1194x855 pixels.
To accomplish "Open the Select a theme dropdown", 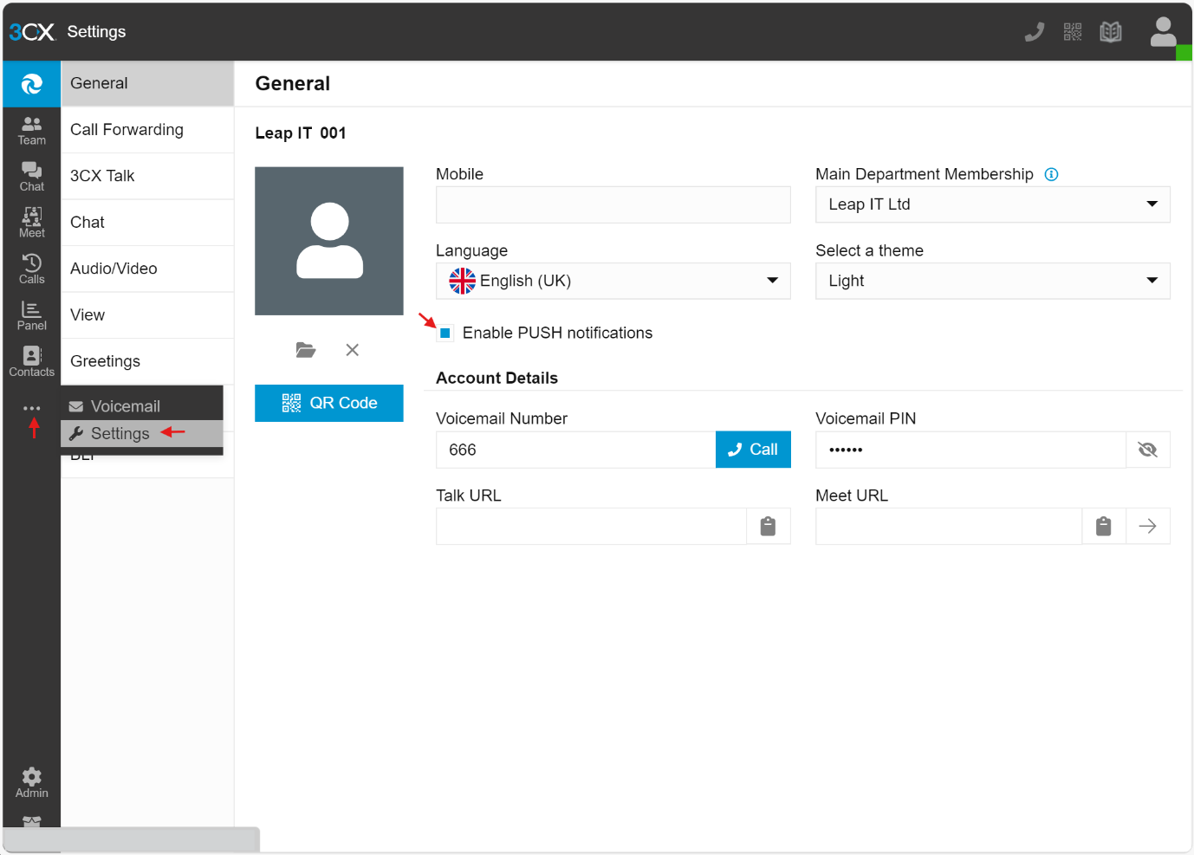I will tap(992, 281).
